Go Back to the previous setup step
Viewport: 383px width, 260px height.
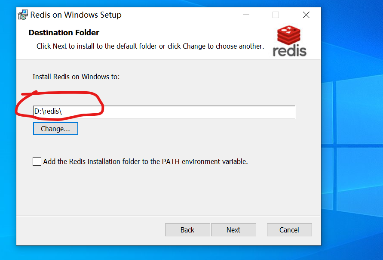click(x=187, y=230)
